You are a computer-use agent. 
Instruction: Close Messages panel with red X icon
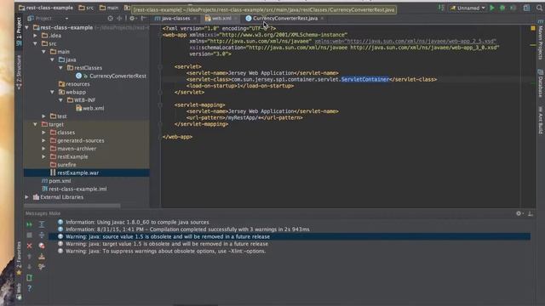tap(30, 246)
